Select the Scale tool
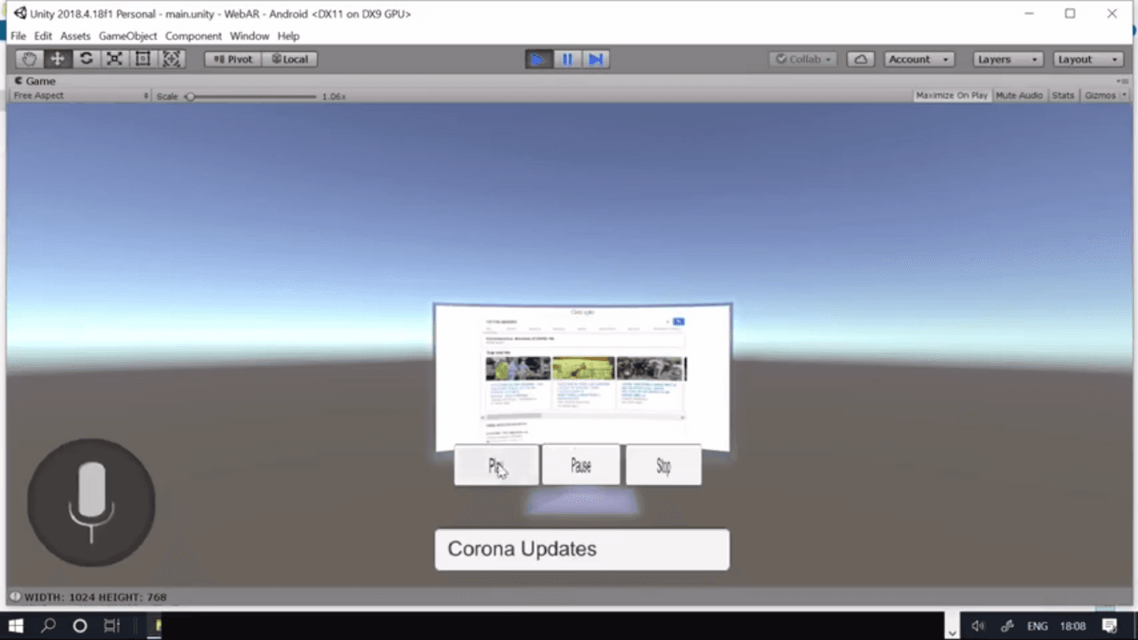 coord(115,59)
